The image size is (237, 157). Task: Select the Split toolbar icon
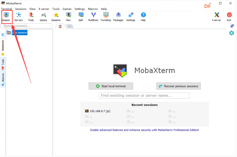point(81,17)
